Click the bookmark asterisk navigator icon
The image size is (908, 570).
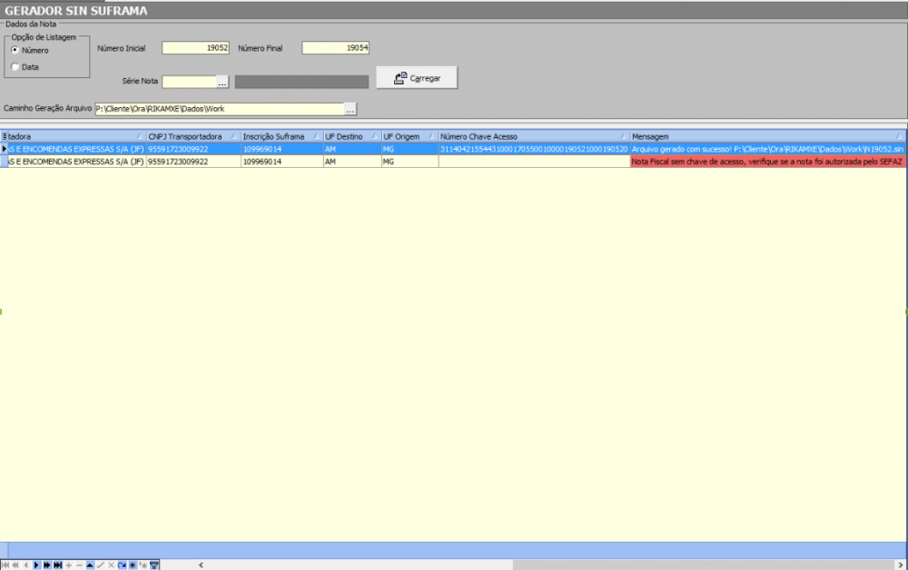click(133, 565)
